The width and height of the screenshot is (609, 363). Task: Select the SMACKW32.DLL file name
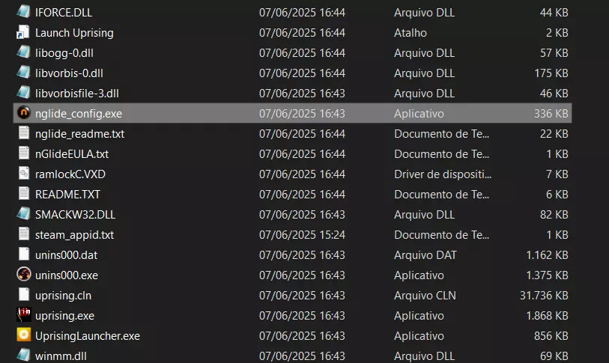point(76,214)
